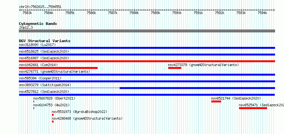This screenshot has width=284, height=134.
Task: Click the nsv6521744 (Sedlazeck2020) label
Action: point(236,98)
